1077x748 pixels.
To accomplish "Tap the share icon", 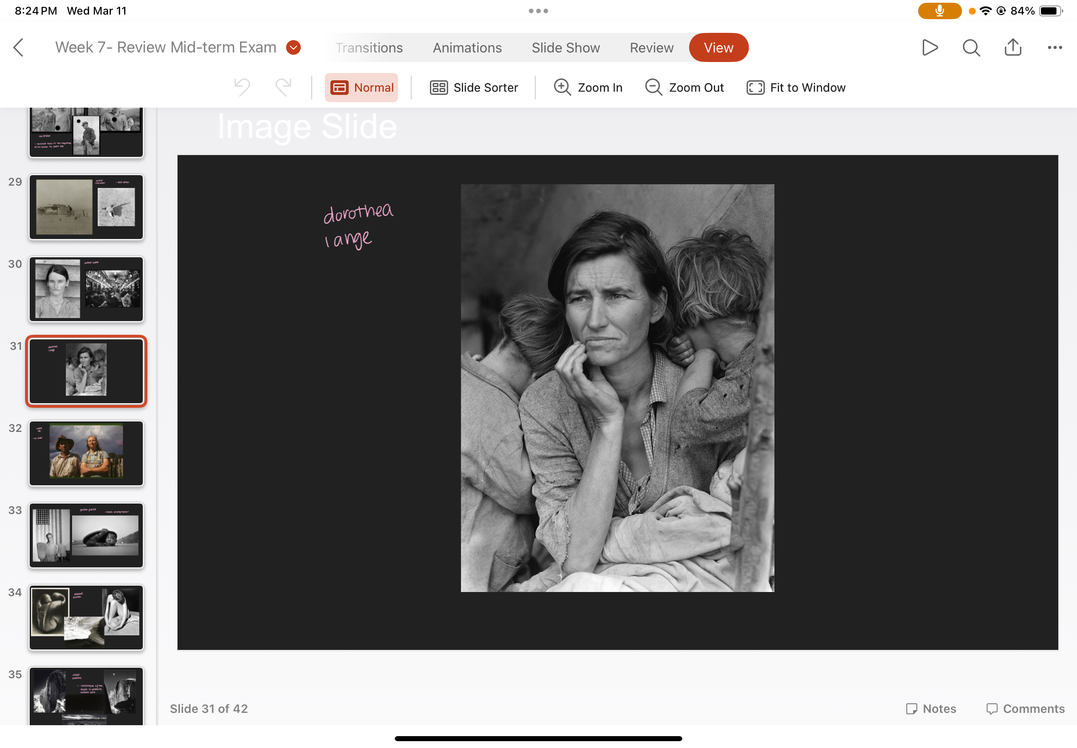I will click(x=1013, y=47).
